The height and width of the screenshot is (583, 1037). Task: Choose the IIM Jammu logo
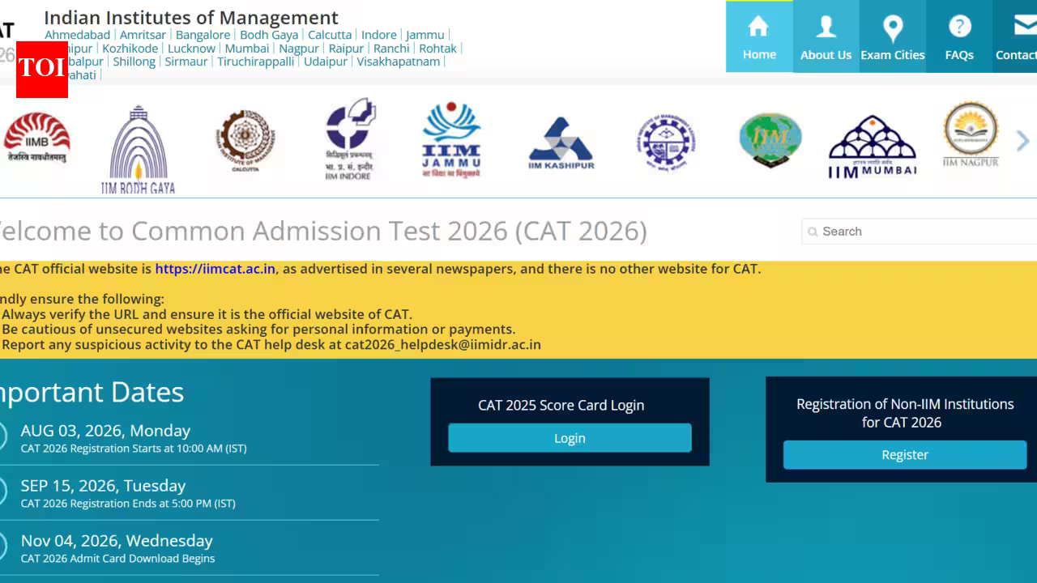click(451, 140)
